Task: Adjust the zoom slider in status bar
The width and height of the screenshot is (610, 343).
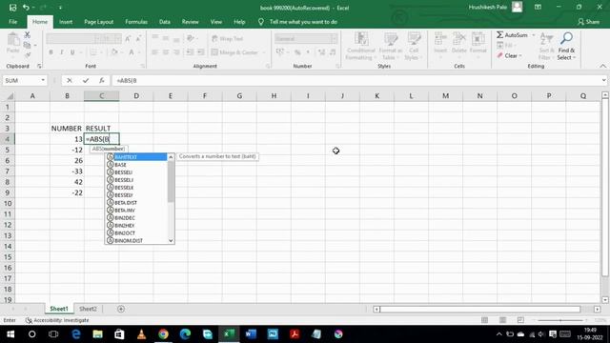Action: click(560, 320)
